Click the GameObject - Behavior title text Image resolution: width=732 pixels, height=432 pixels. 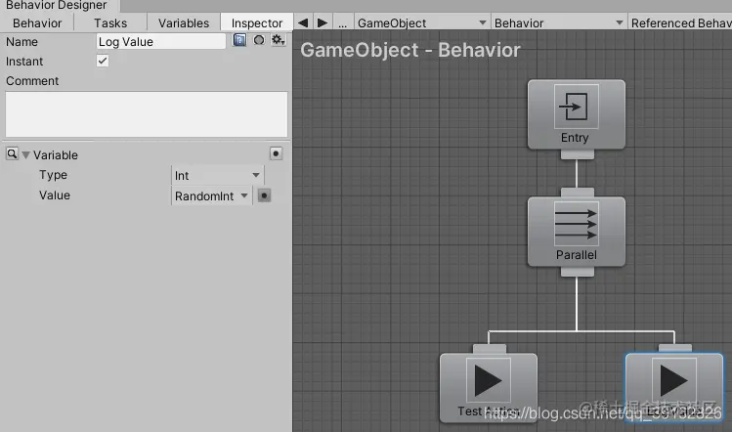pos(410,50)
